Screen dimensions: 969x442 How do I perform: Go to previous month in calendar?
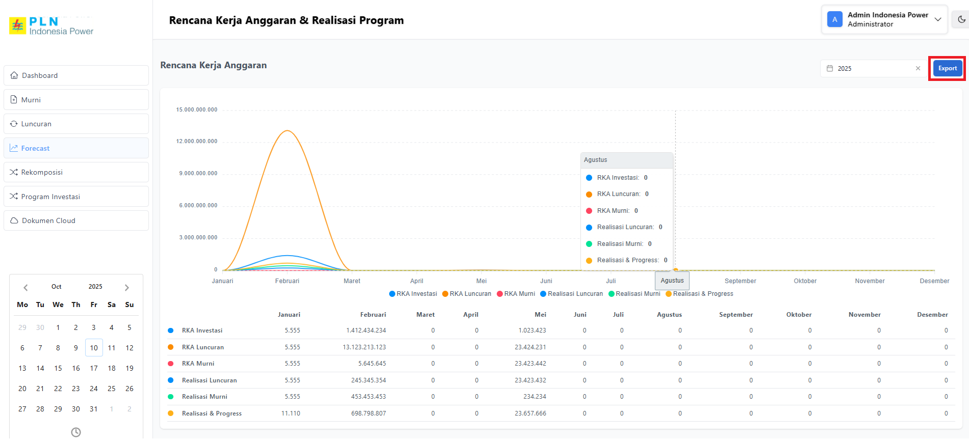pos(25,287)
